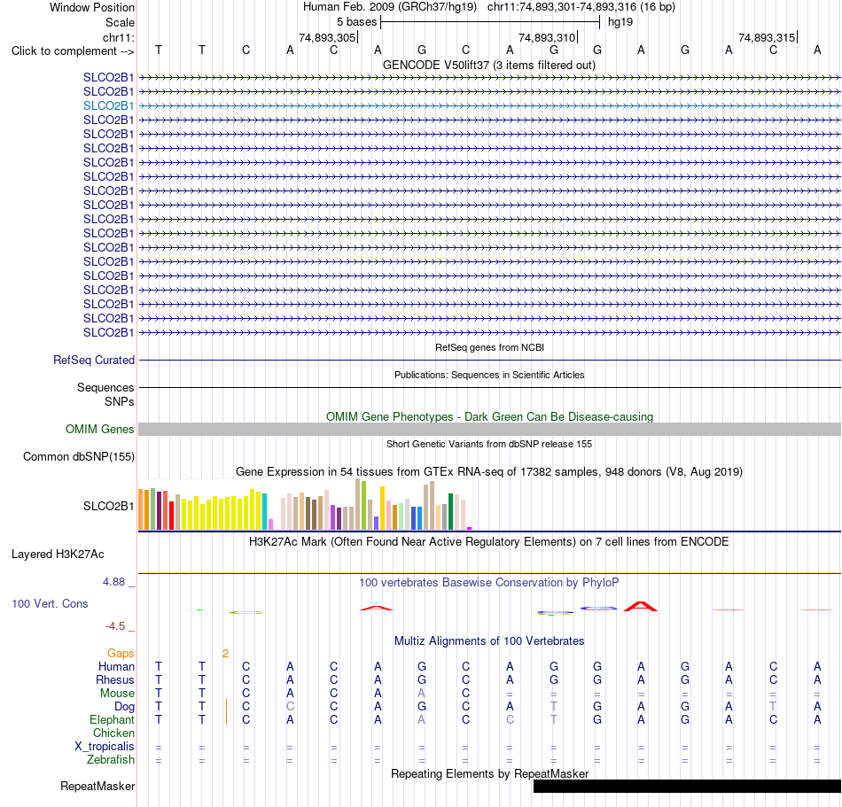Click the hg19 label next to scale bar
The width and height of the screenshot is (842, 807).
620,22
